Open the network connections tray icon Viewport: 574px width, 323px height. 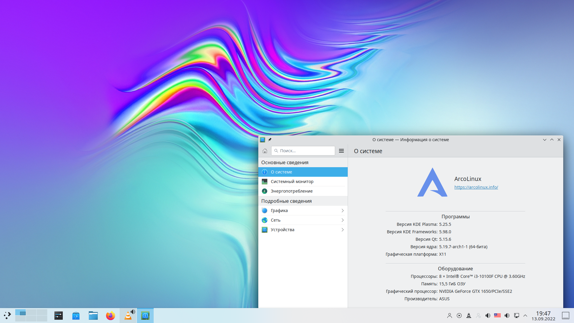(x=517, y=316)
